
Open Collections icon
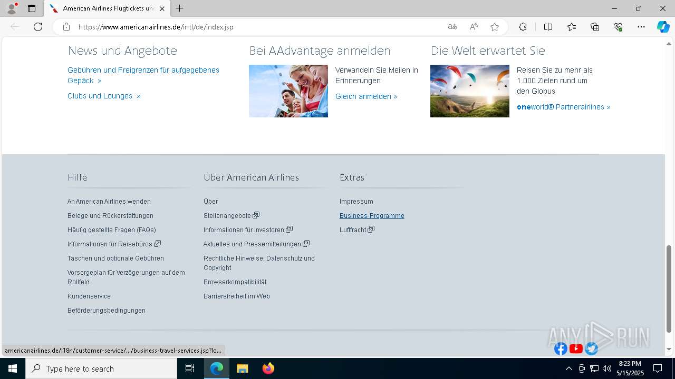coord(595,27)
